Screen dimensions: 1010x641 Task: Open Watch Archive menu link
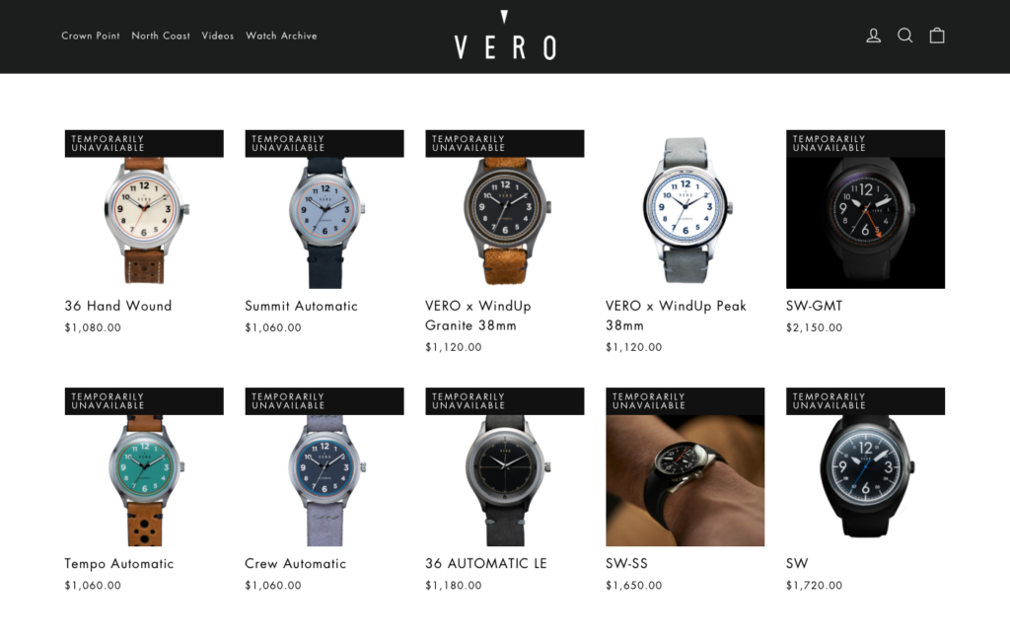(x=281, y=36)
